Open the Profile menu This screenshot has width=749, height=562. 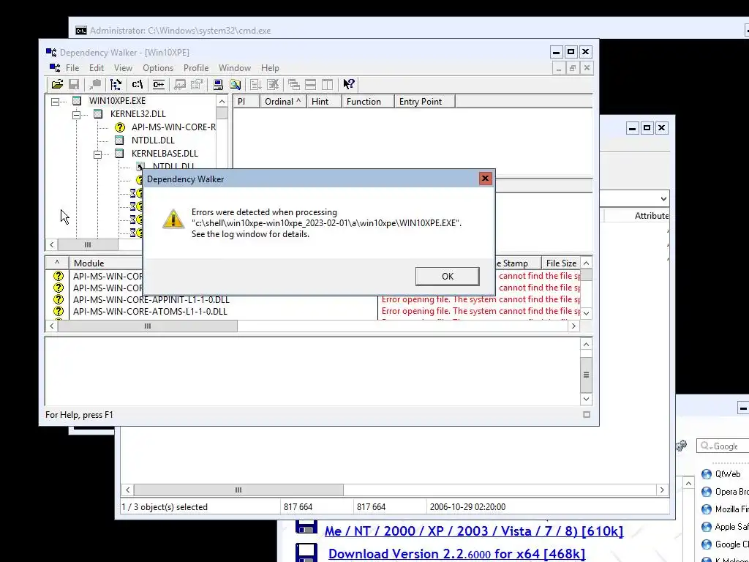(x=196, y=68)
